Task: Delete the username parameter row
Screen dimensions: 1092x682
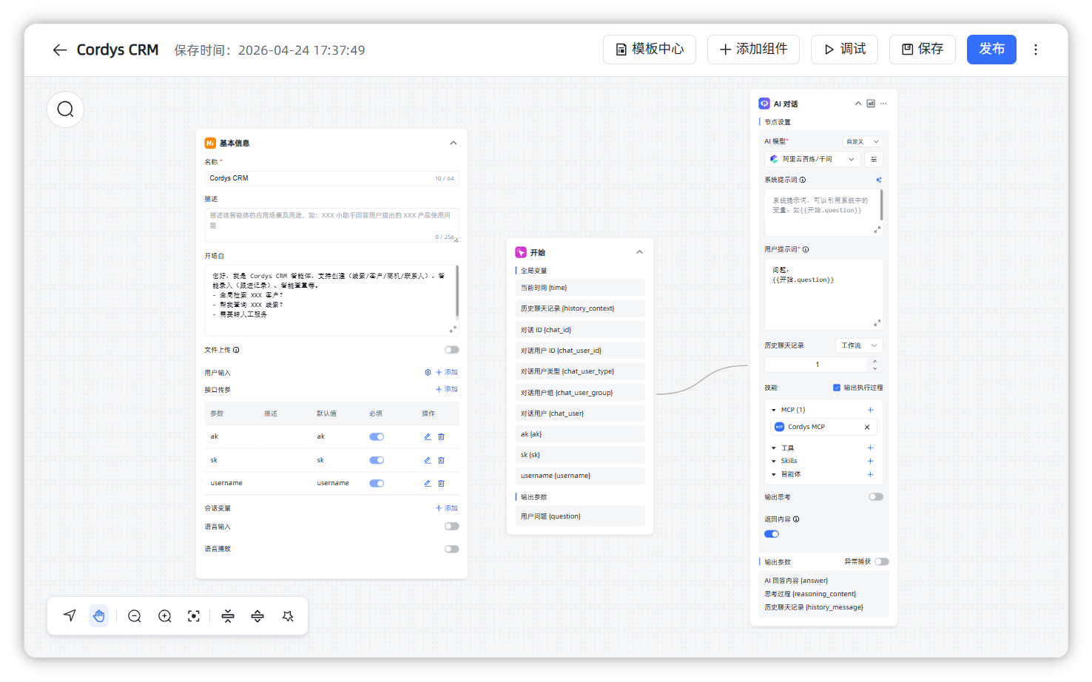Action: coord(442,483)
